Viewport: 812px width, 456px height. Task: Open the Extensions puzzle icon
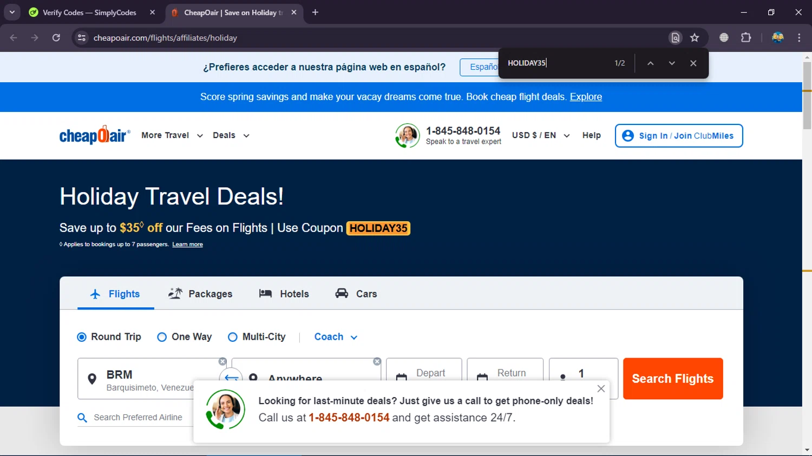(746, 38)
